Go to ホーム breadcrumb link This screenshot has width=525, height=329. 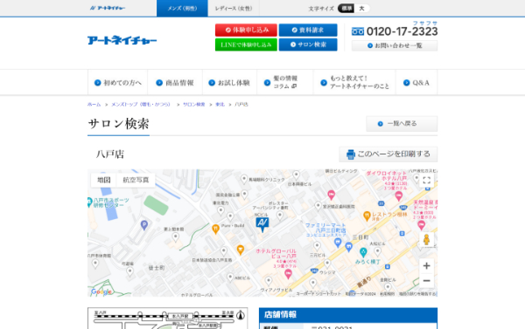(x=94, y=105)
